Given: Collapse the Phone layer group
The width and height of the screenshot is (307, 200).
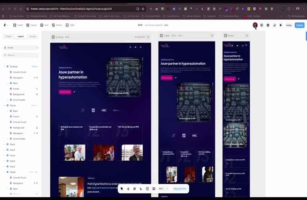Looking at the screenshot, I should (4, 105).
